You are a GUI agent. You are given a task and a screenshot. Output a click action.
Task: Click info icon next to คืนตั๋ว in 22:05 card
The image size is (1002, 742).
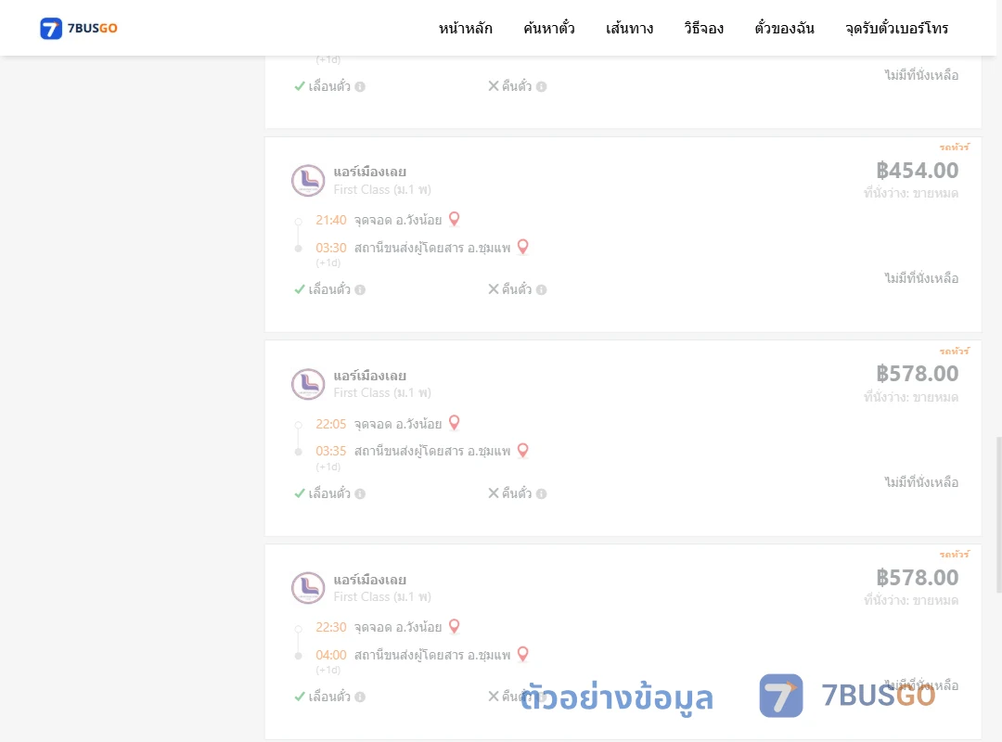[x=541, y=493]
